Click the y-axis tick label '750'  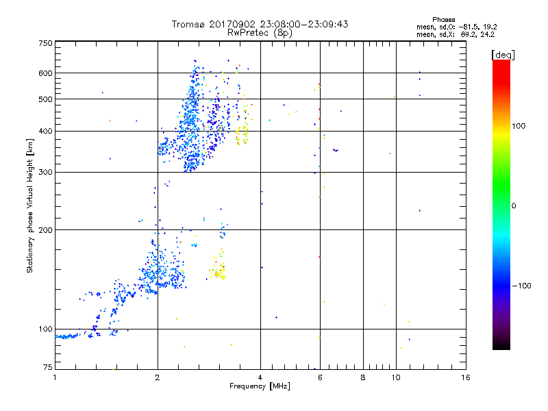tap(45, 43)
